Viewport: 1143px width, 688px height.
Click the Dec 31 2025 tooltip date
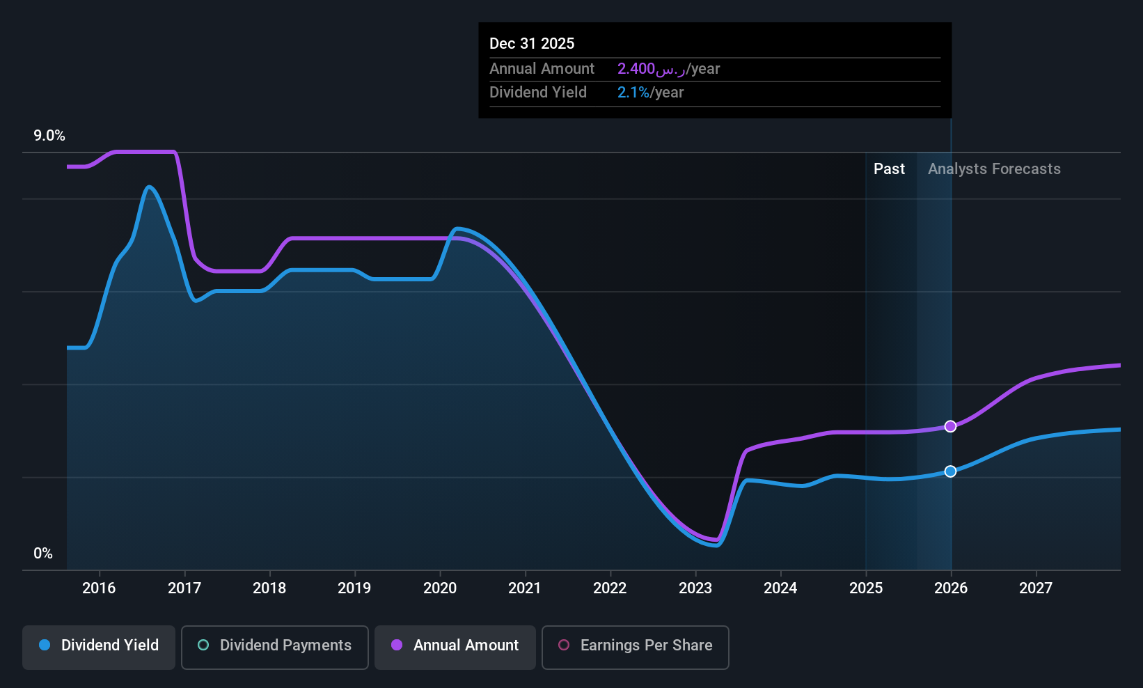(x=532, y=44)
